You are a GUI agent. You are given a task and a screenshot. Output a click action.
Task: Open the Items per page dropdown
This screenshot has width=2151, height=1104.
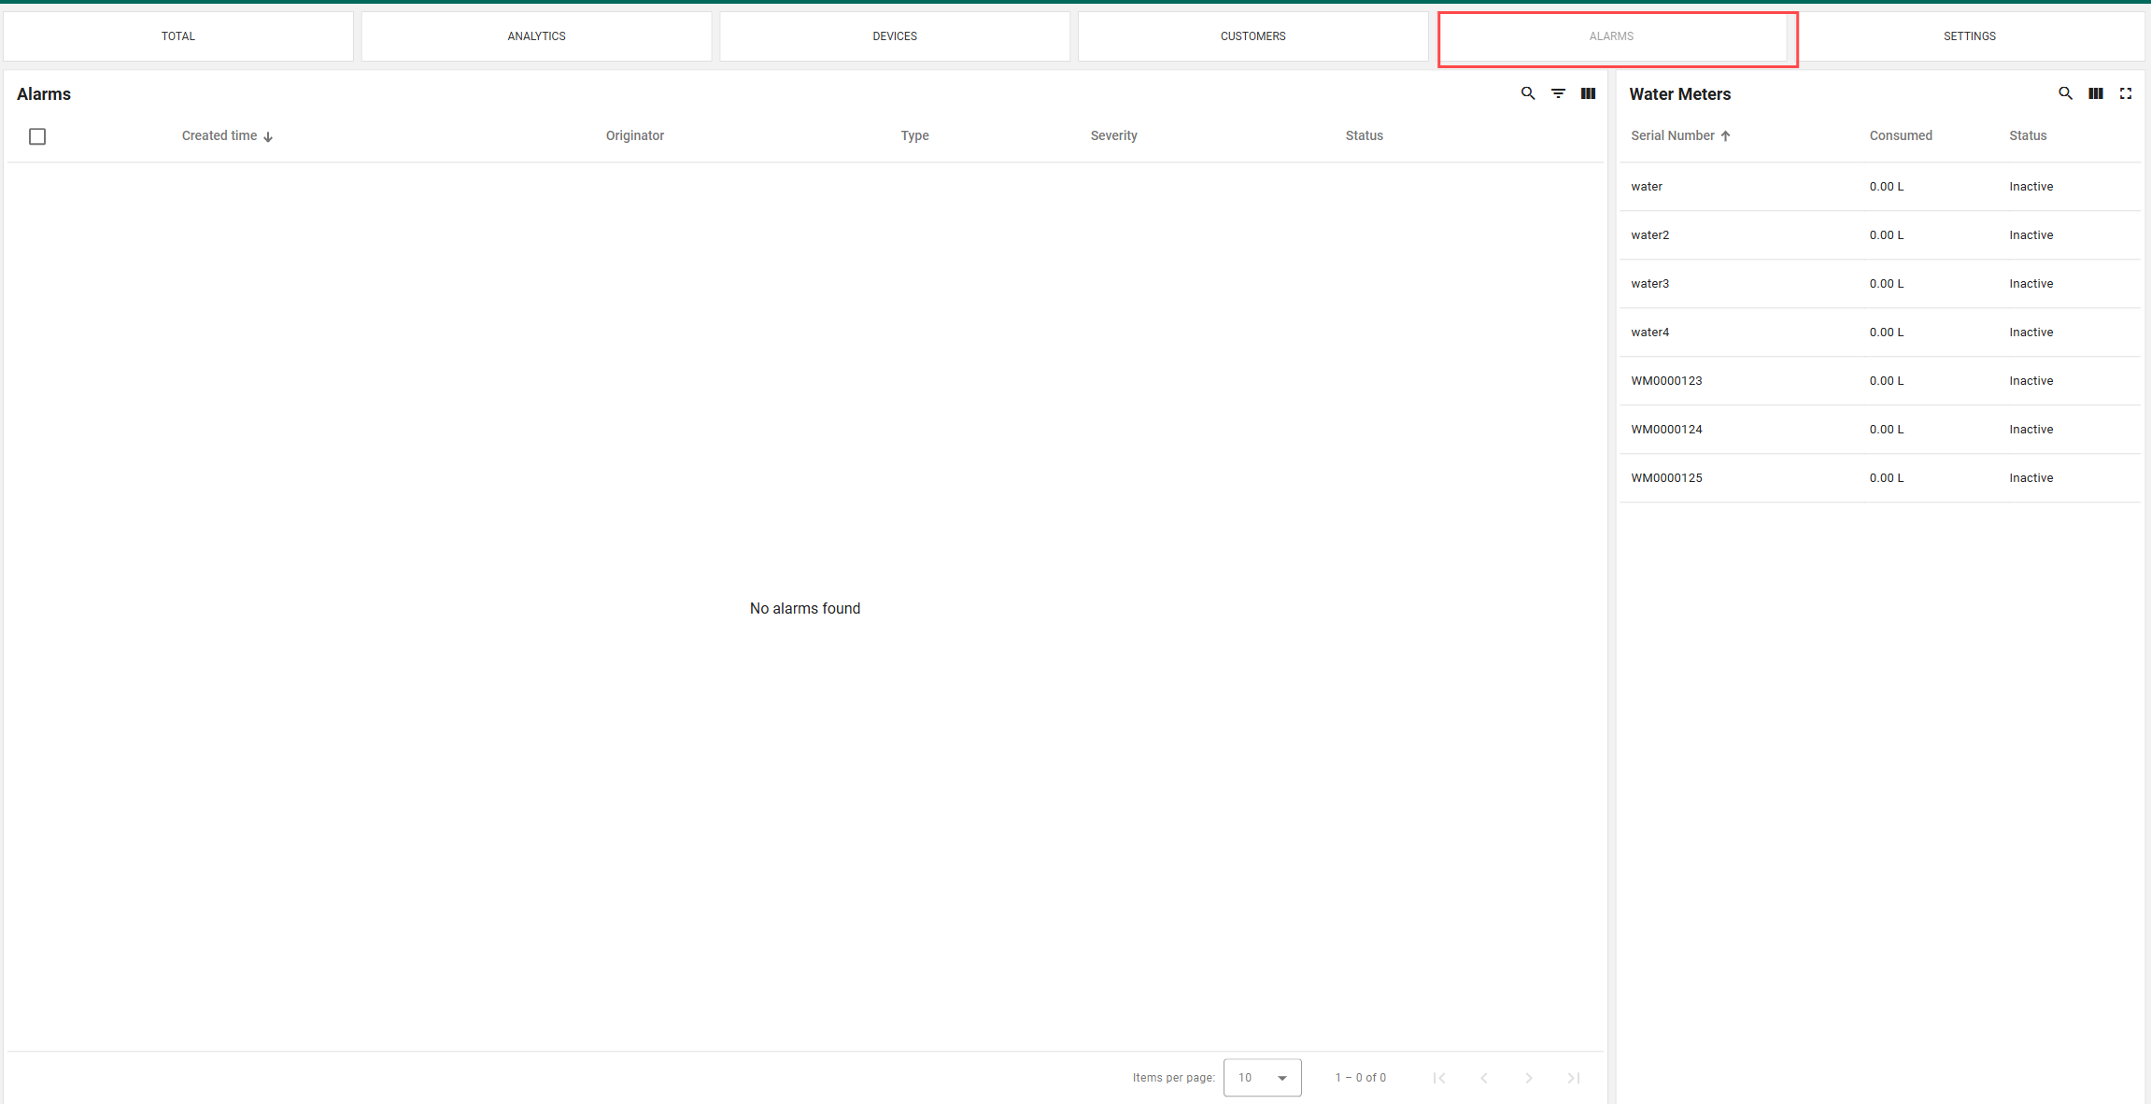[1262, 1077]
